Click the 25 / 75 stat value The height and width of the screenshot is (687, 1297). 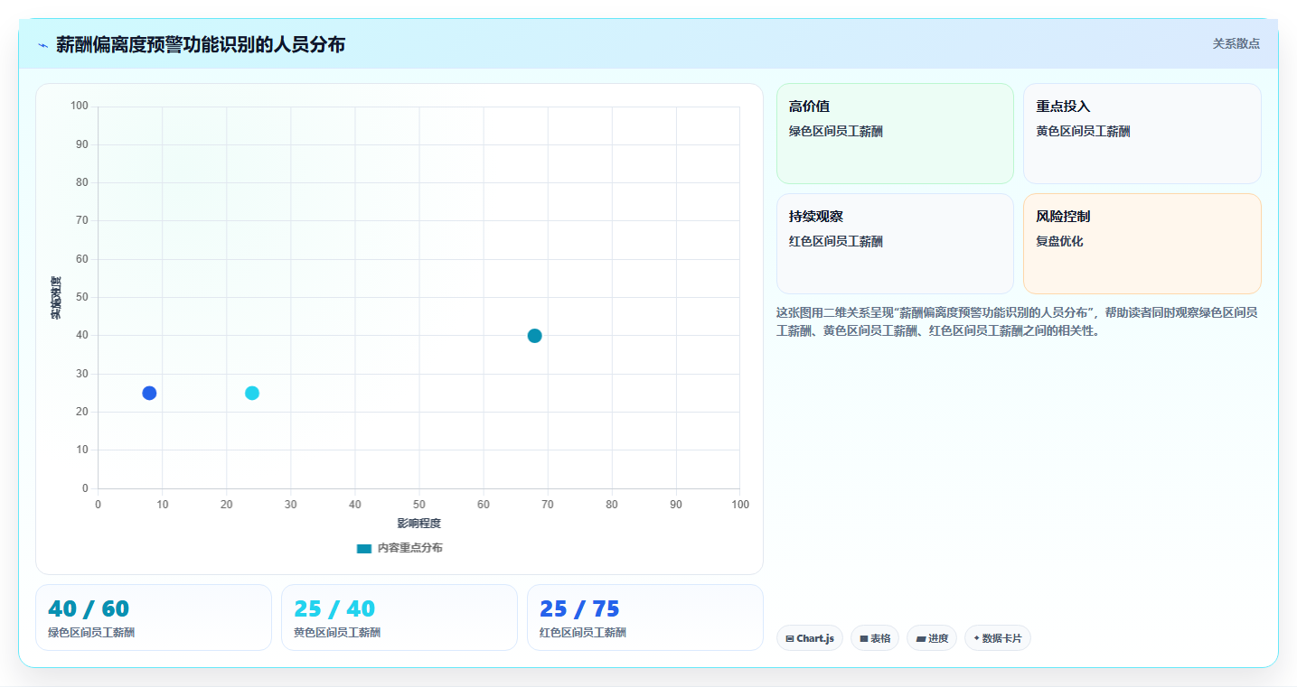[x=579, y=608]
